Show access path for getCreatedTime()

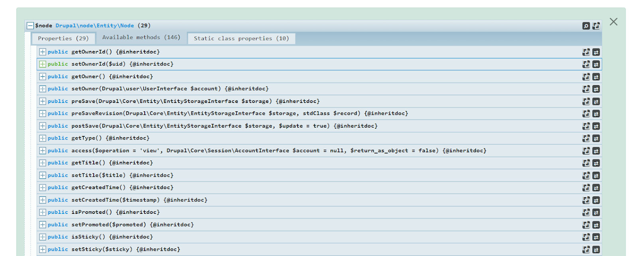click(x=596, y=188)
